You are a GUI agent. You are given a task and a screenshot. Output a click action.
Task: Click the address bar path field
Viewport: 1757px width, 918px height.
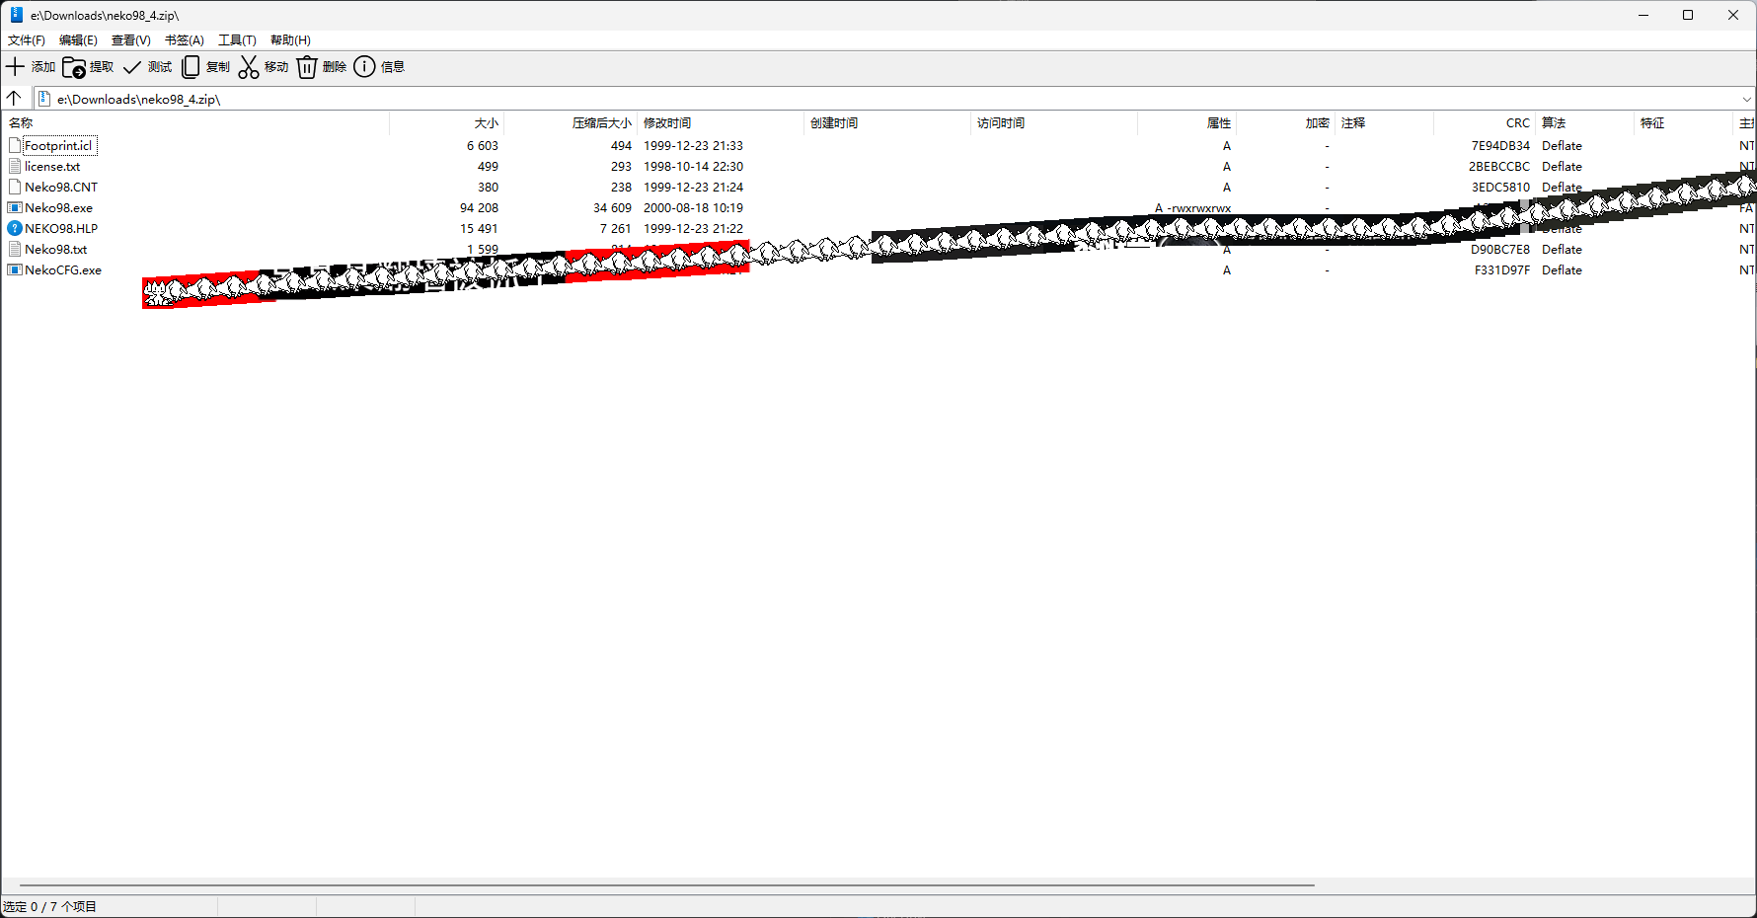click(893, 99)
